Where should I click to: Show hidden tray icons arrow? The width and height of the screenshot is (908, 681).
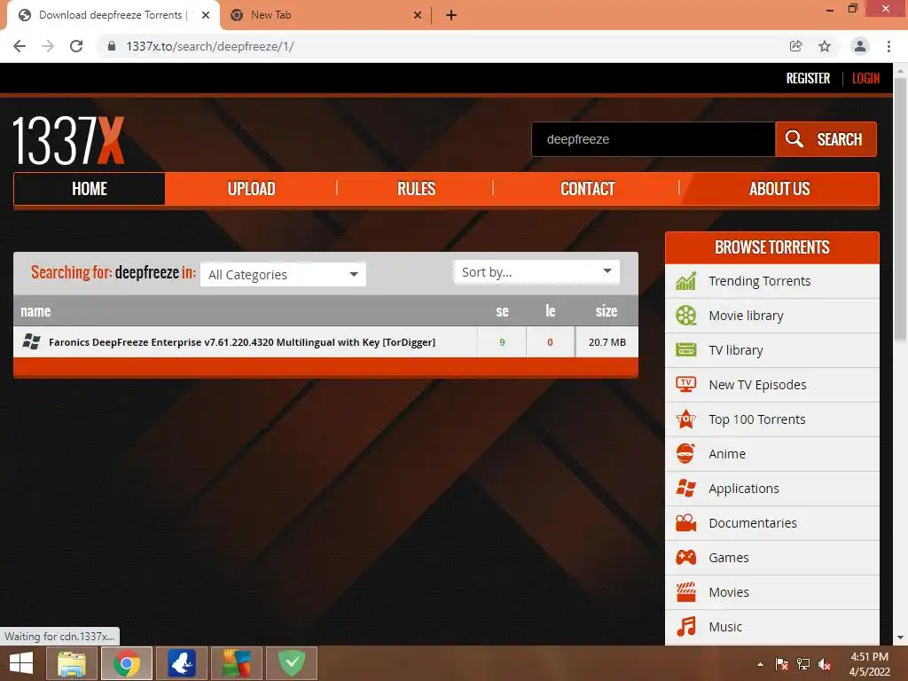[x=760, y=664]
